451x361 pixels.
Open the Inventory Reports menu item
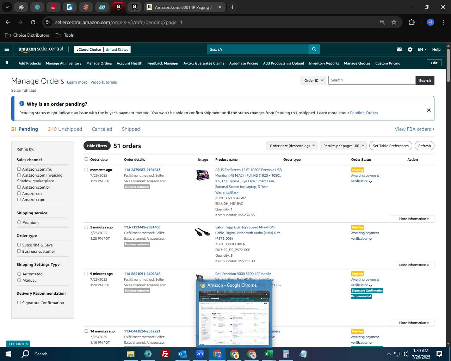coord(324,63)
